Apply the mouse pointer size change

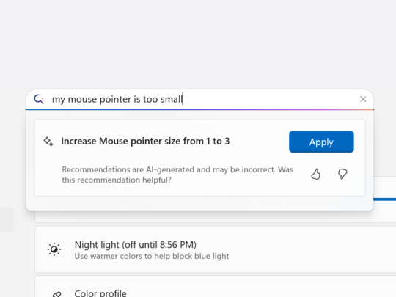[x=321, y=142]
